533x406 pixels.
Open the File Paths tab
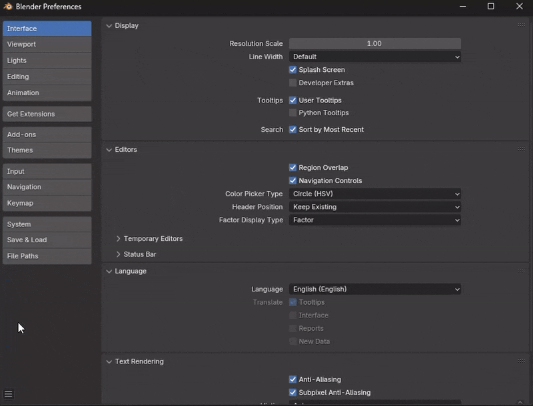47,256
